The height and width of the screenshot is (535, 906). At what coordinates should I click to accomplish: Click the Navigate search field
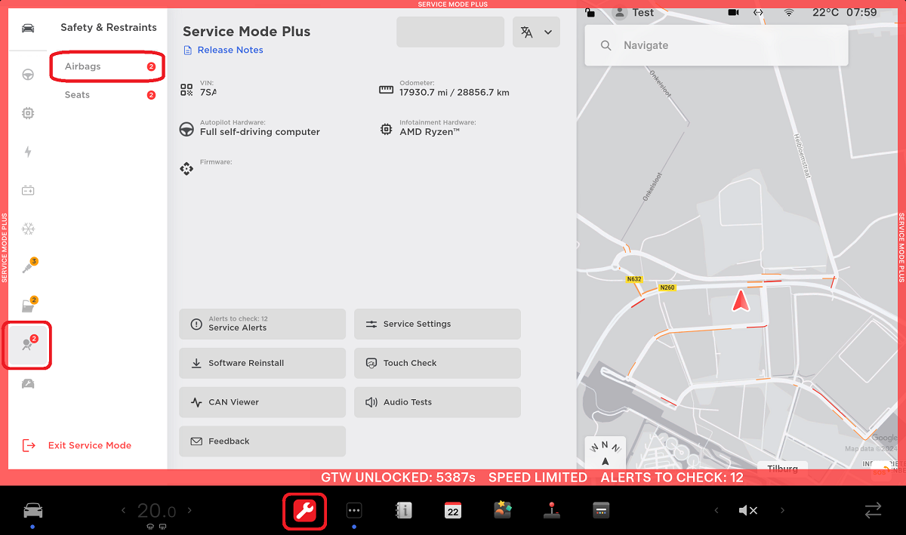point(716,45)
